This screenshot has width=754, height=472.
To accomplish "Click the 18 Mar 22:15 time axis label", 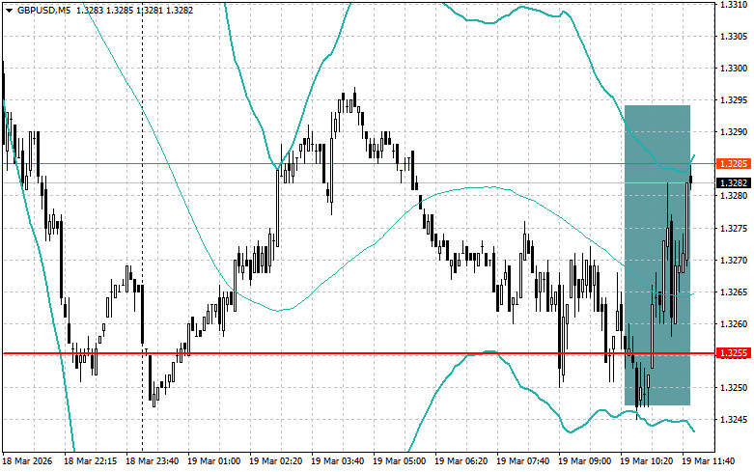I will 91,461.
